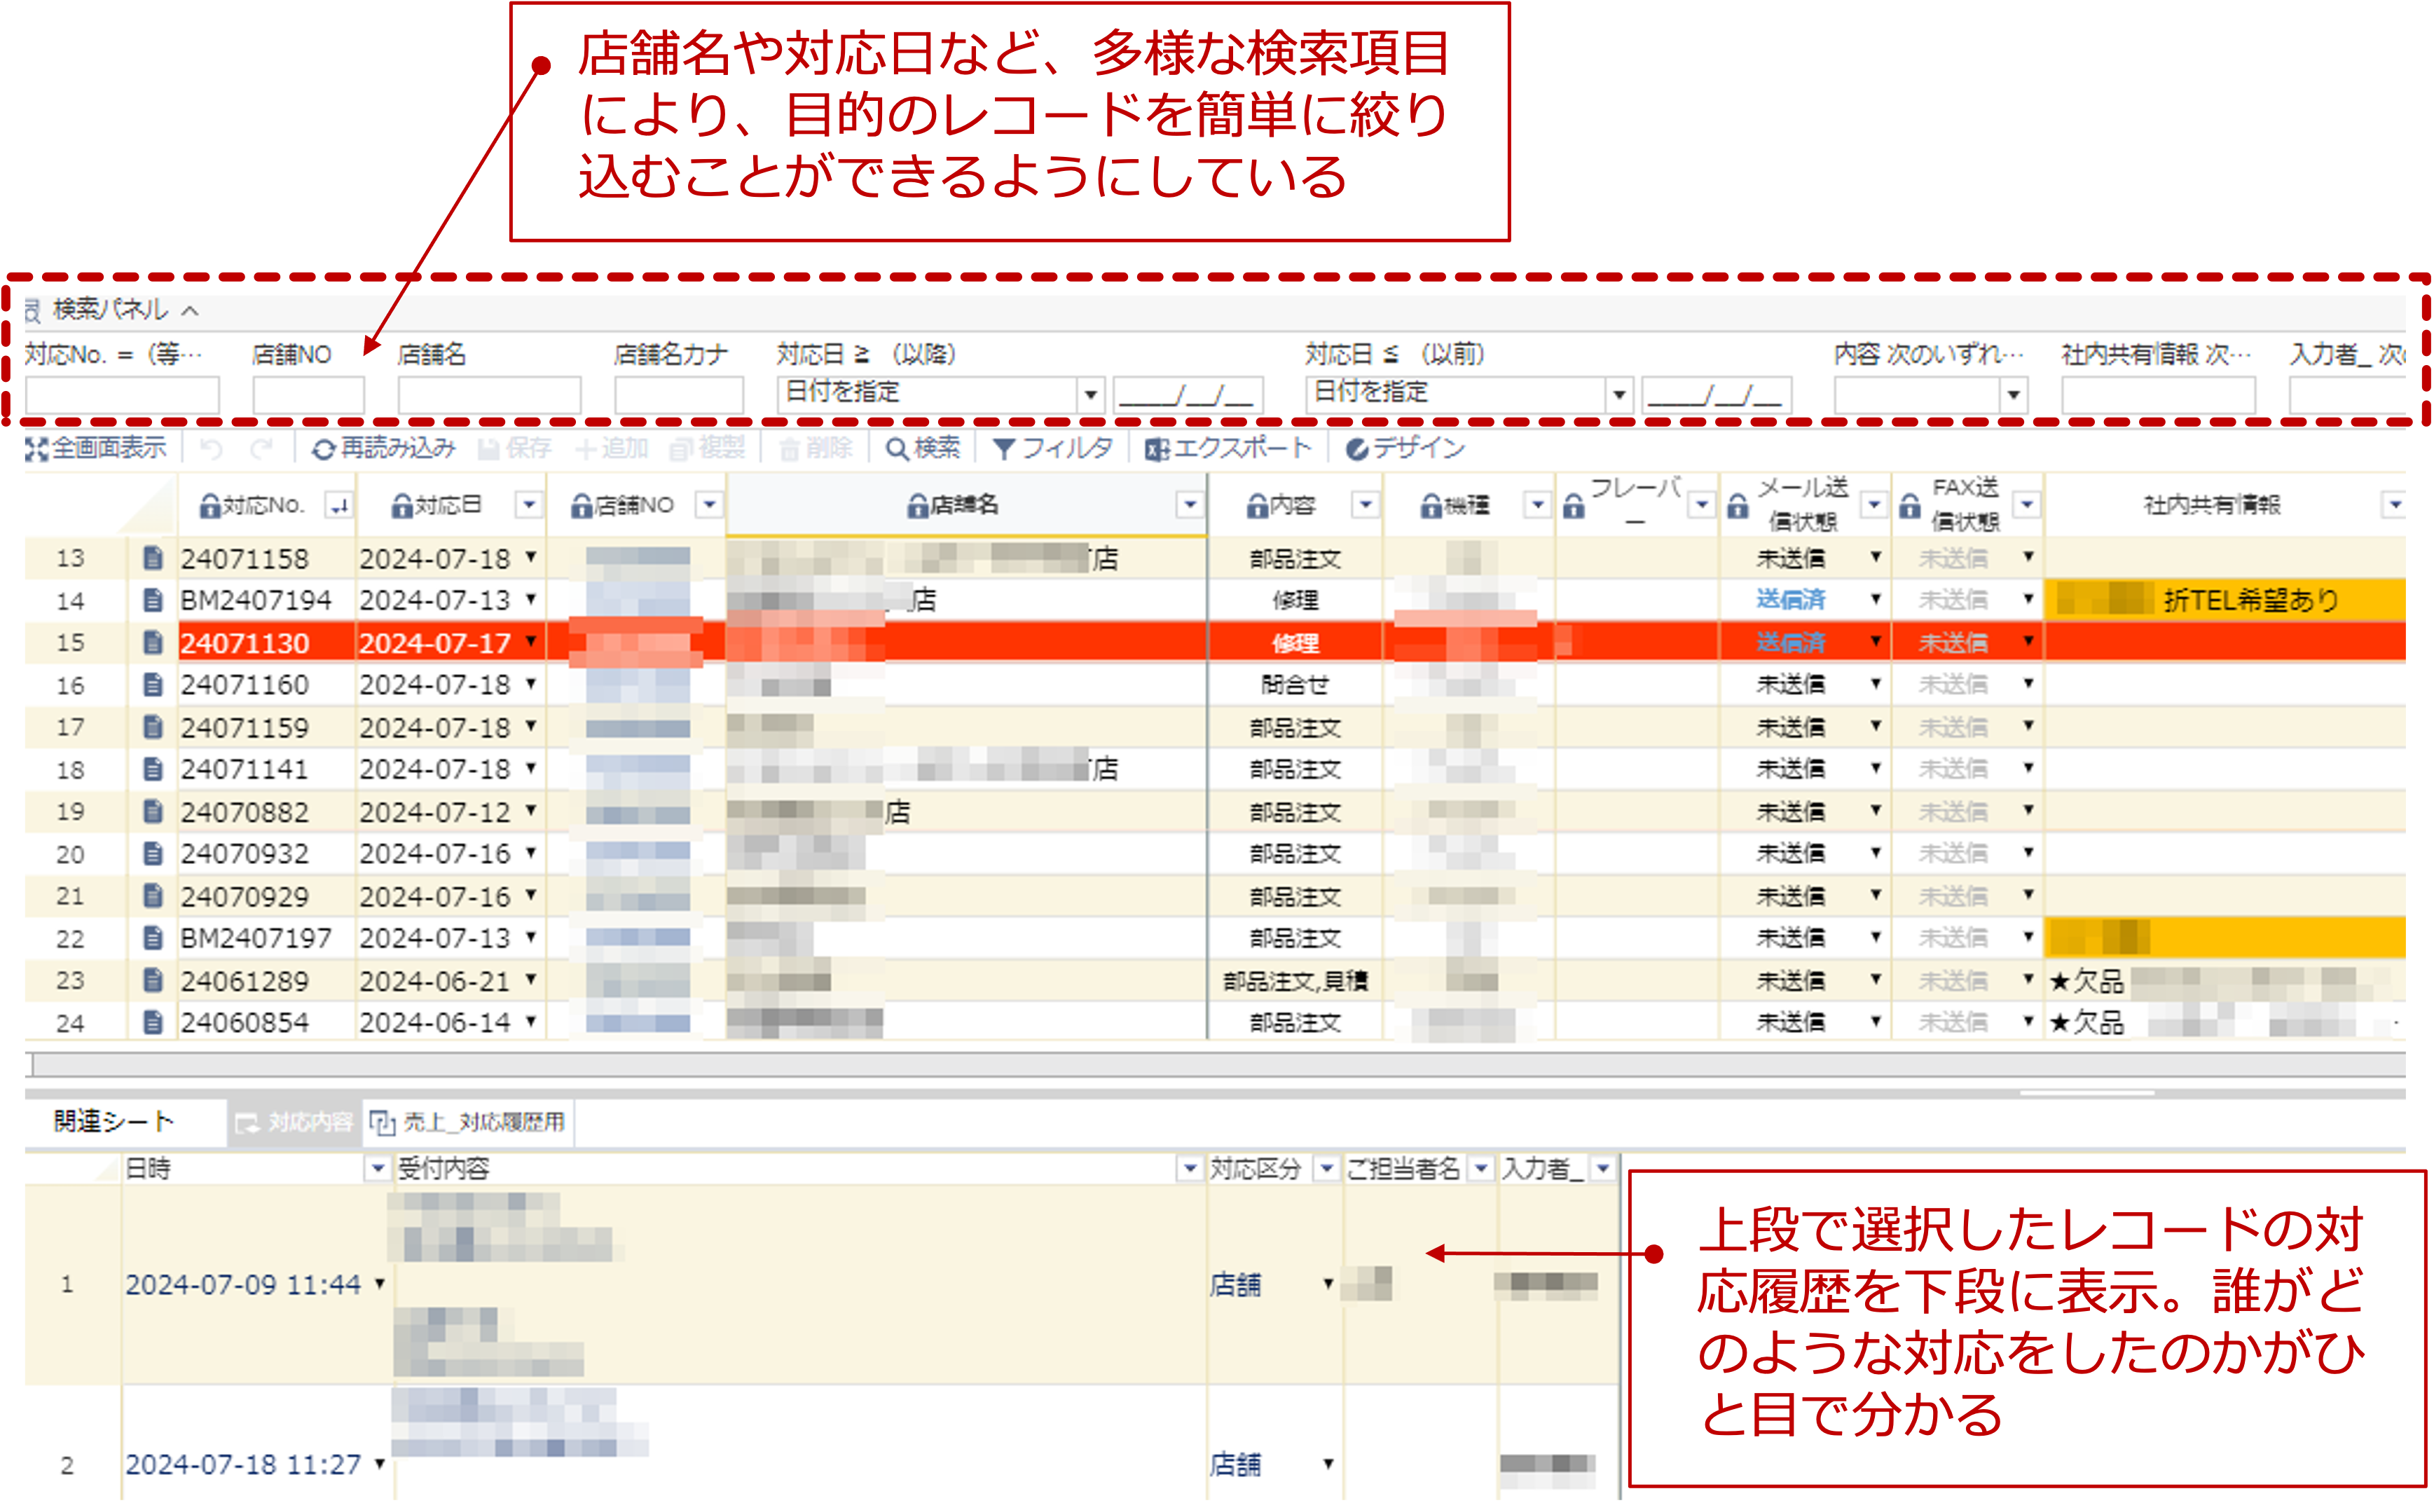Switch to 対応内容 related sheet tab
The image size is (2434, 1503).
coord(295,1123)
